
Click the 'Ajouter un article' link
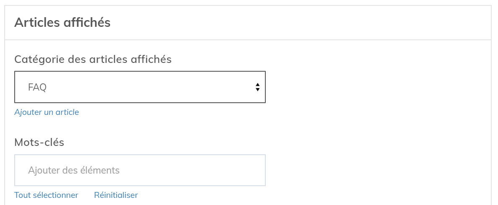(x=47, y=112)
